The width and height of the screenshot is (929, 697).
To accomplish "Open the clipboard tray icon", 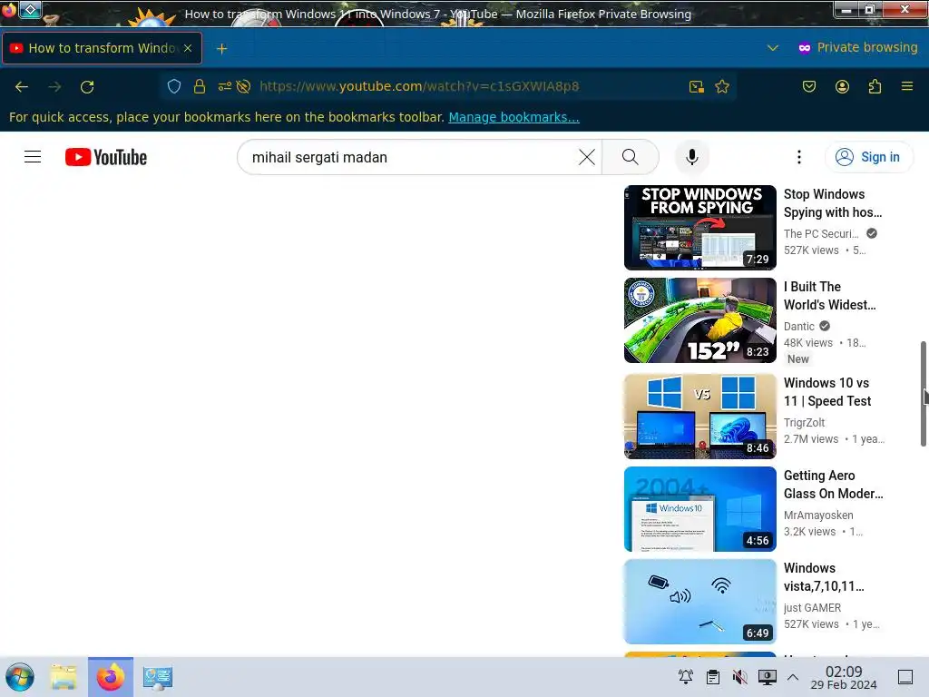I will (x=713, y=677).
